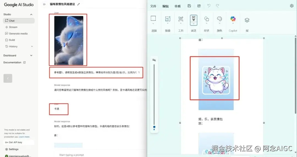
Task: Toggle the panel icon beside chat title
Action: click(x=44, y=4)
